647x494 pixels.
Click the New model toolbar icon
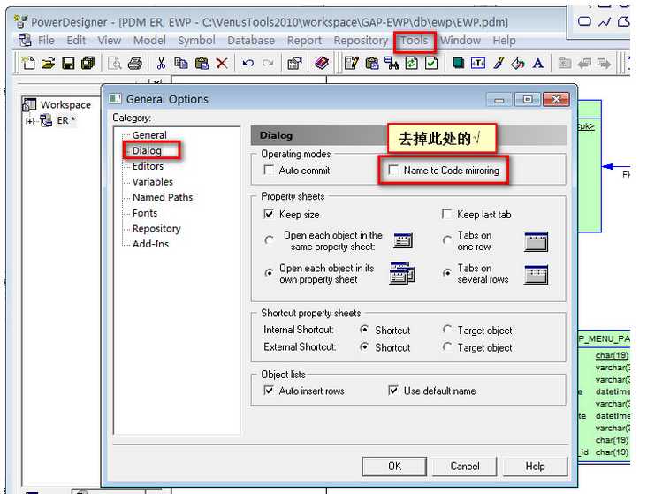28,63
